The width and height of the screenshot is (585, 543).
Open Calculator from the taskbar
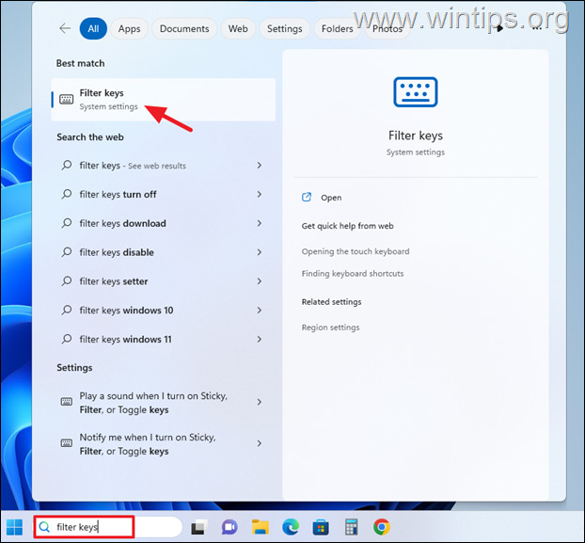(x=351, y=527)
